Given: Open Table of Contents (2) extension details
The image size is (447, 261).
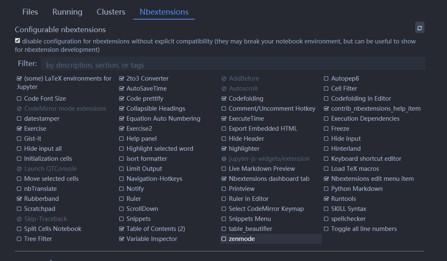Looking at the screenshot, I should click(155, 229).
